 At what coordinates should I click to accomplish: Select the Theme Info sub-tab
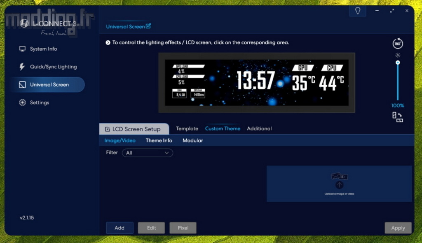(x=159, y=140)
